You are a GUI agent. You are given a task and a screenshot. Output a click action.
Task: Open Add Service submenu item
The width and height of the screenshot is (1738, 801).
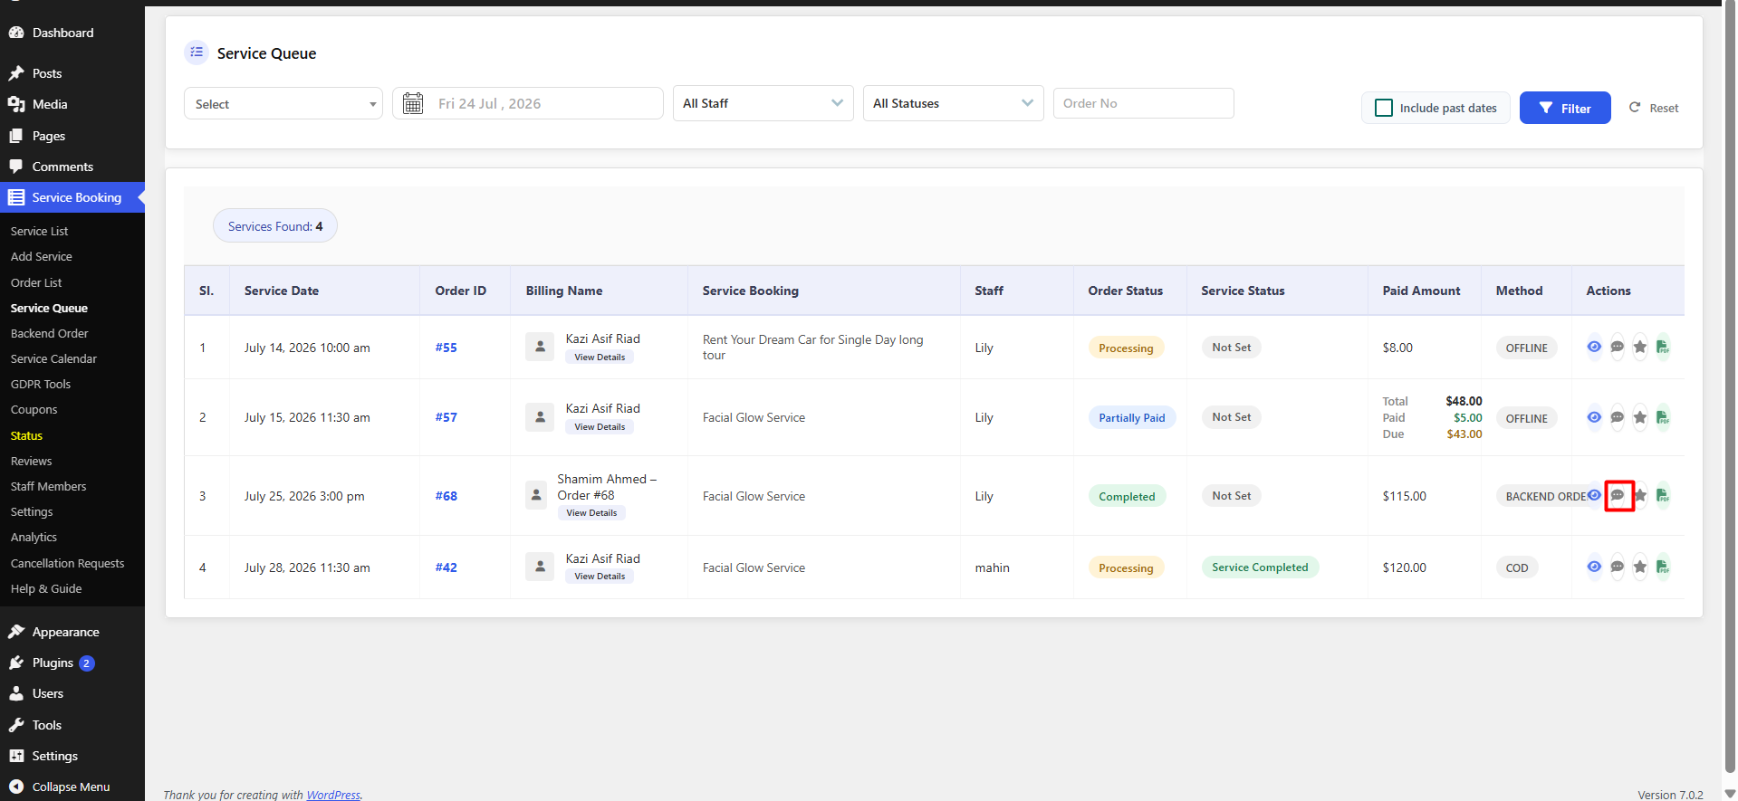click(41, 256)
